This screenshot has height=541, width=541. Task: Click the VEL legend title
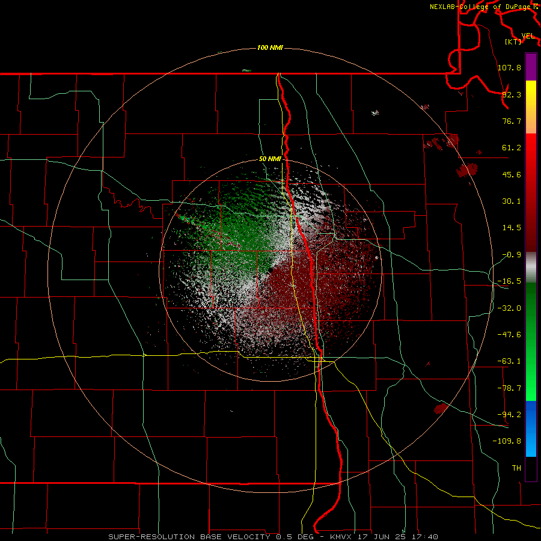(x=528, y=36)
